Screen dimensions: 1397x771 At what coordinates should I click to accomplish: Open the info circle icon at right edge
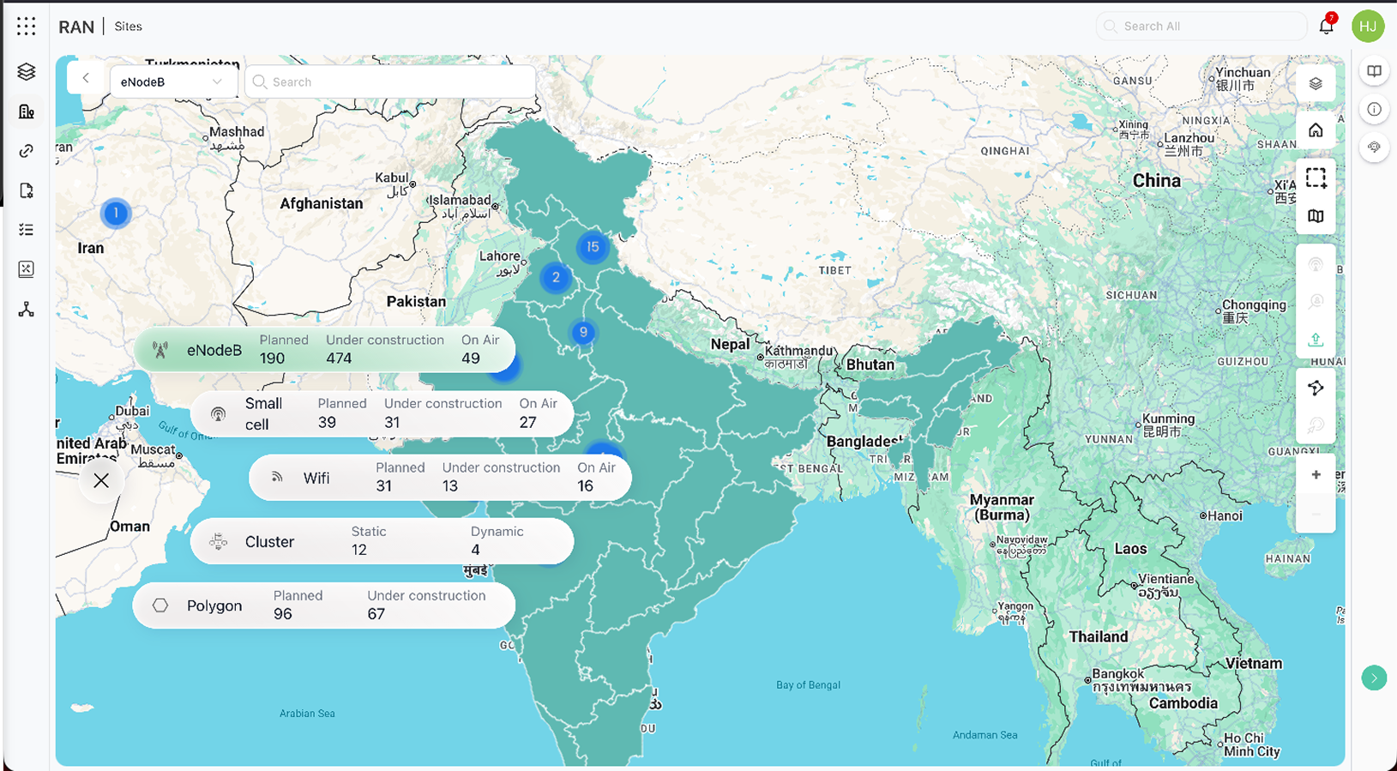(1374, 110)
